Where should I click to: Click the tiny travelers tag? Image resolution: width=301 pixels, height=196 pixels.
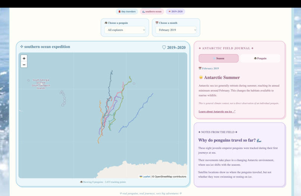click(x=127, y=12)
